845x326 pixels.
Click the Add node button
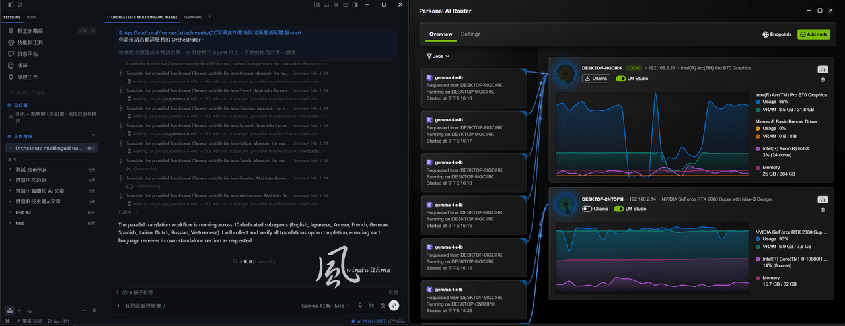point(813,34)
